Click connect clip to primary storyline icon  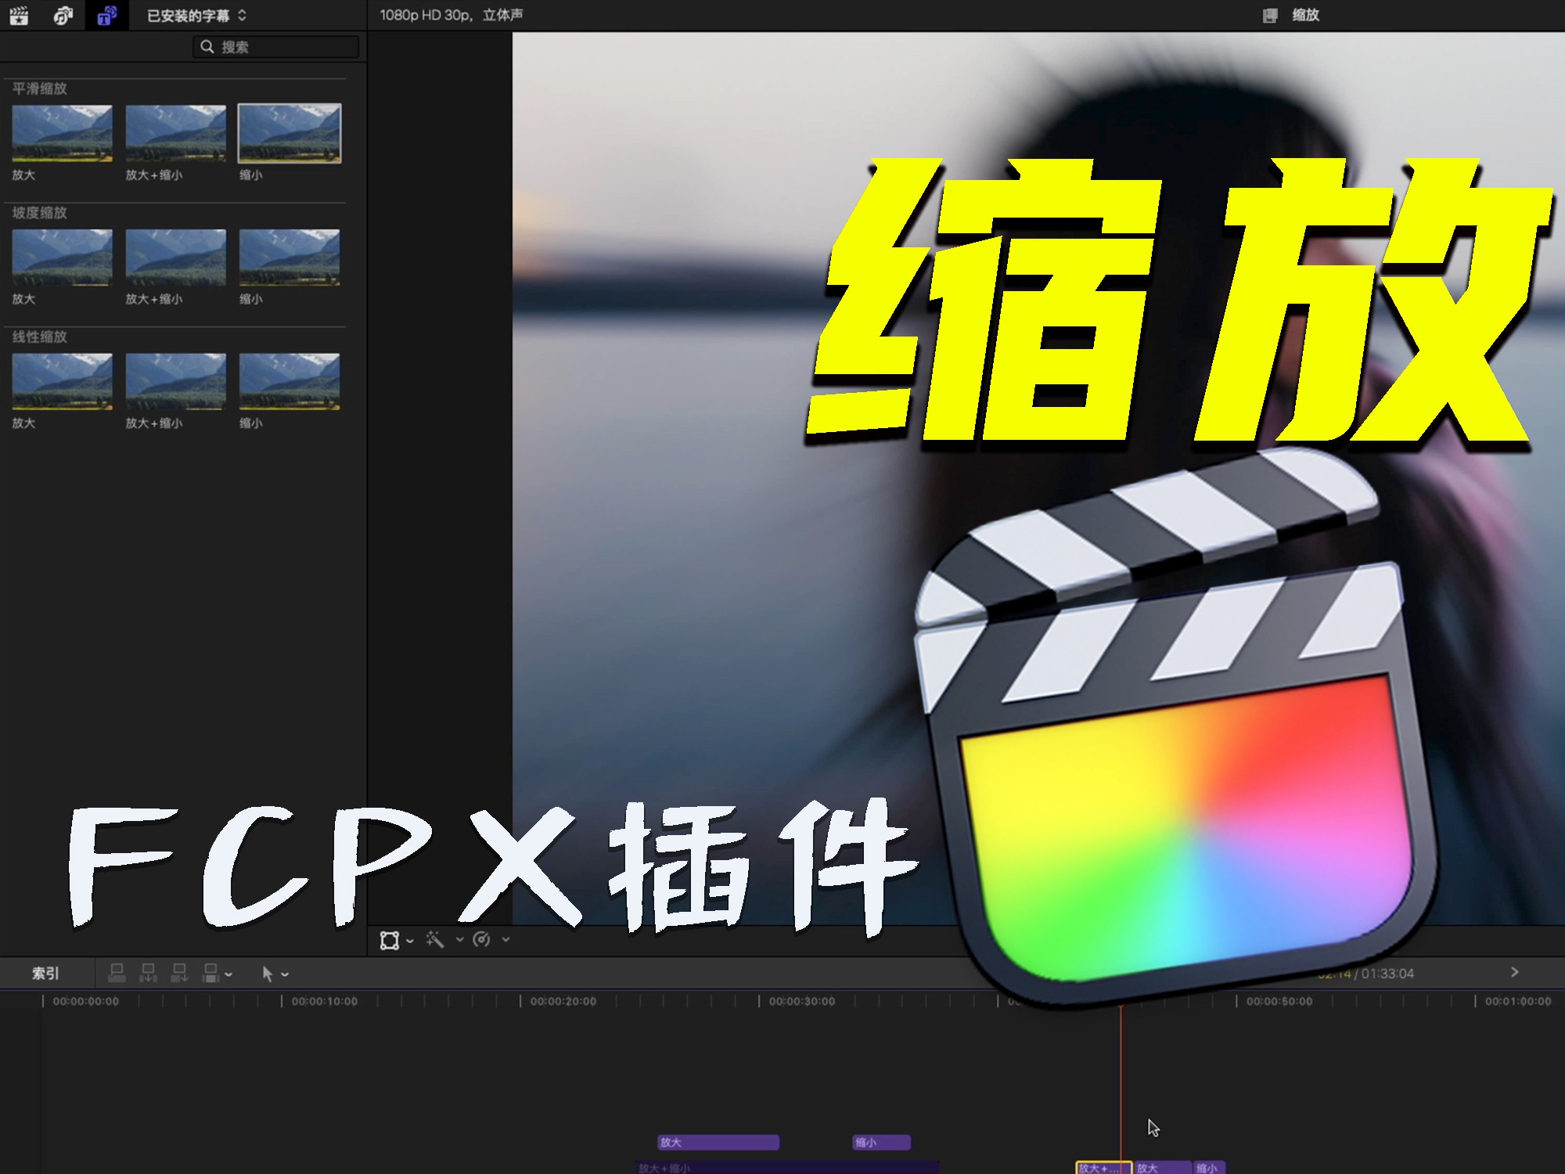pyautogui.click(x=117, y=973)
